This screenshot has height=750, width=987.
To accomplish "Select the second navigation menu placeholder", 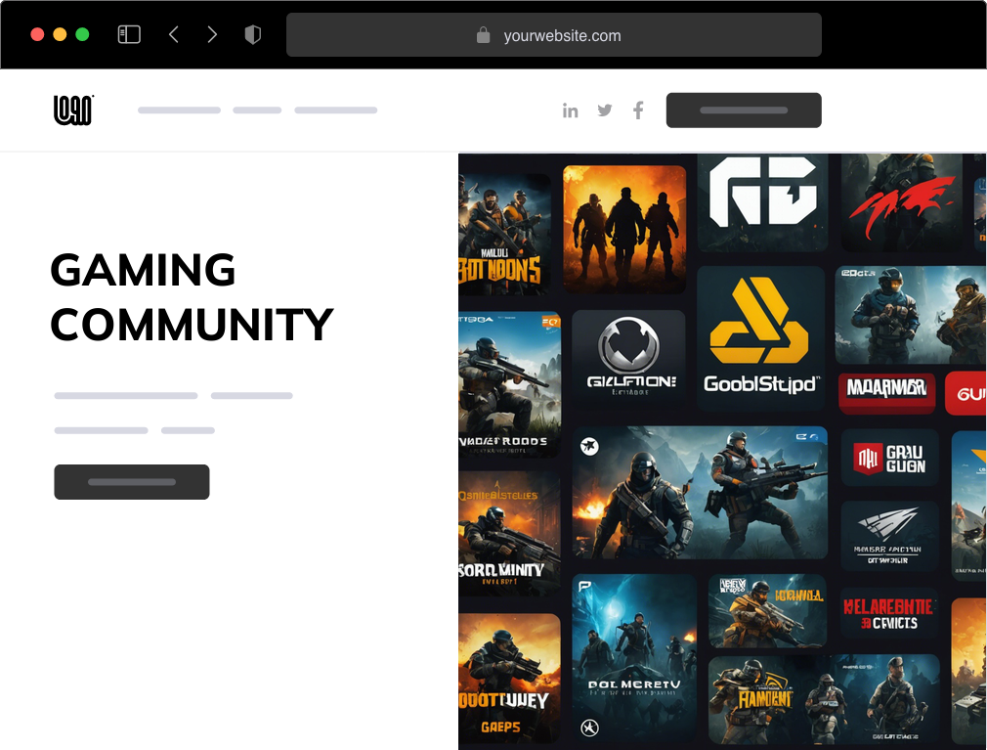I will point(257,110).
